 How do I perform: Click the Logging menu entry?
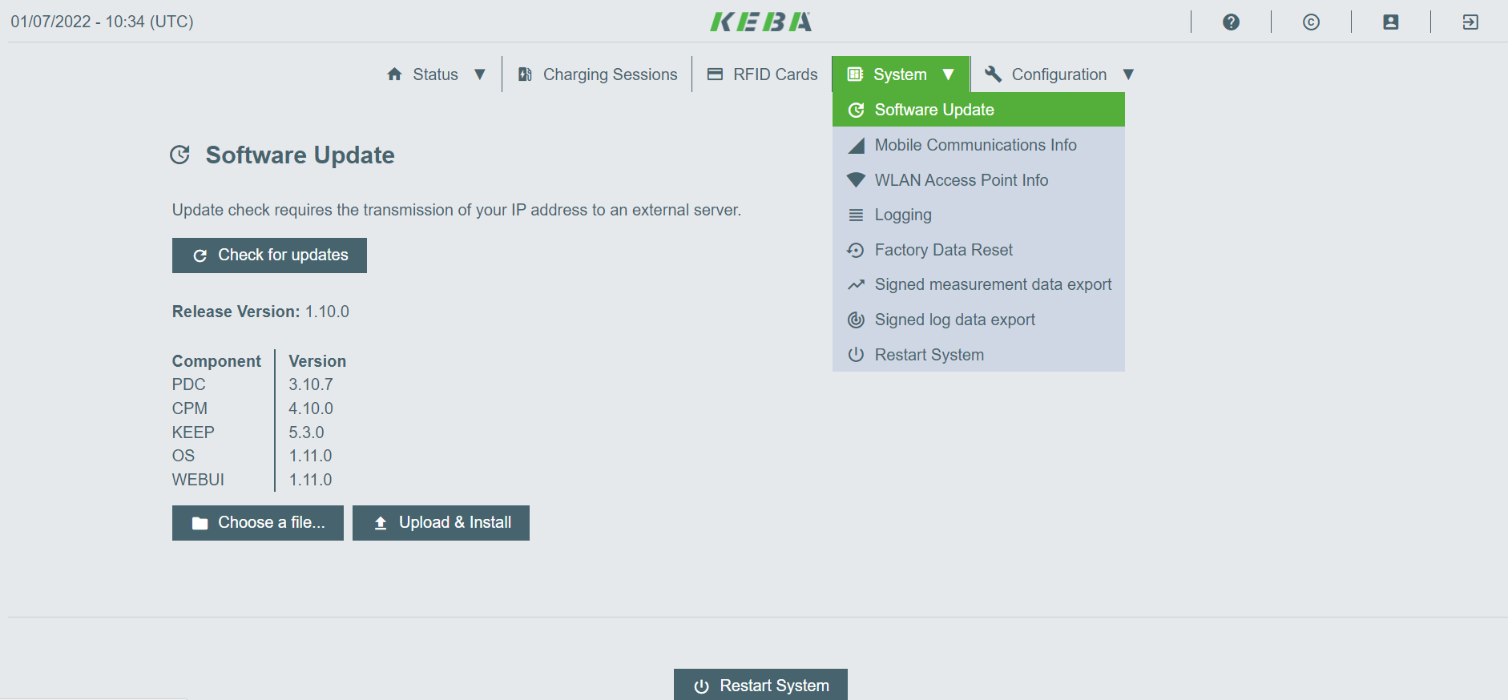pos(902,215)
